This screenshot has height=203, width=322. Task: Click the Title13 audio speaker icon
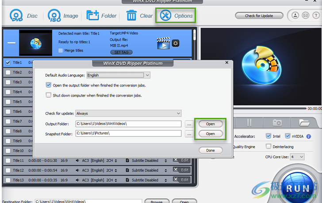point(77,180)
